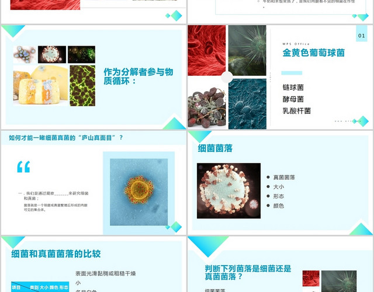Click the '链球菌' list entry
This screenshot has width=374, height=292.
pyautogui.click(x=293, y=88)
